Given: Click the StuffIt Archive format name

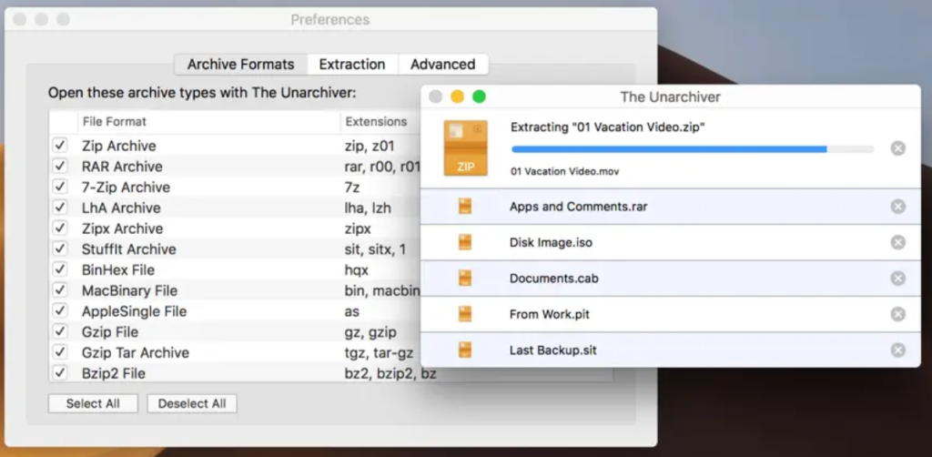Looking at the screenshot, I should pos(129,249).
